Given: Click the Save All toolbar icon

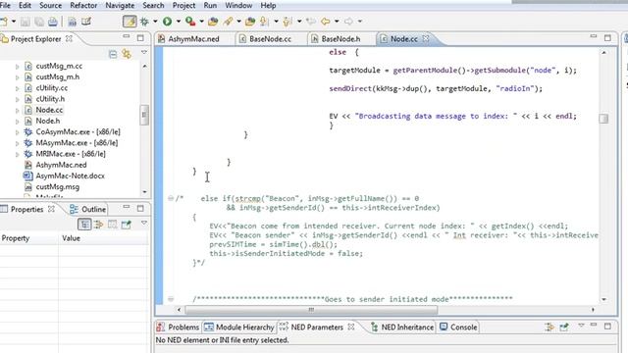Looking at the screenshot, I should pos(39,22).
